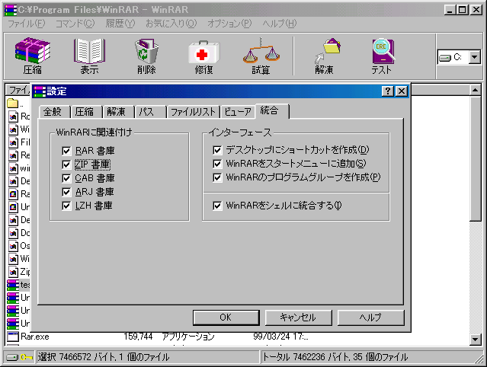Toggle the ZIP 書庫 association checkbox

click(66, 164)
